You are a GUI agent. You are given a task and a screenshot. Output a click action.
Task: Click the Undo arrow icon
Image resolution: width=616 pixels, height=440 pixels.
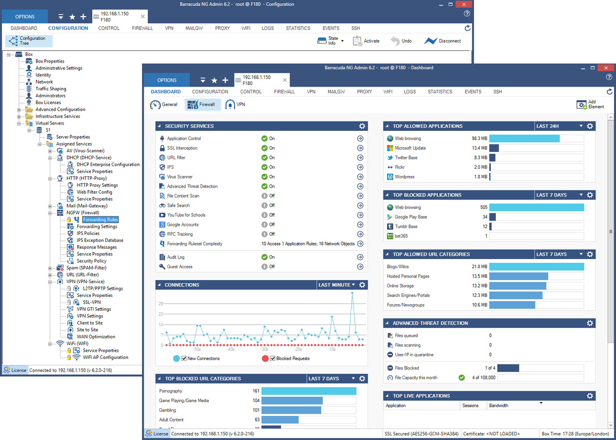click(395, 41)
